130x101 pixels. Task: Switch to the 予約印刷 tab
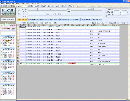click(x=75, y=19)
